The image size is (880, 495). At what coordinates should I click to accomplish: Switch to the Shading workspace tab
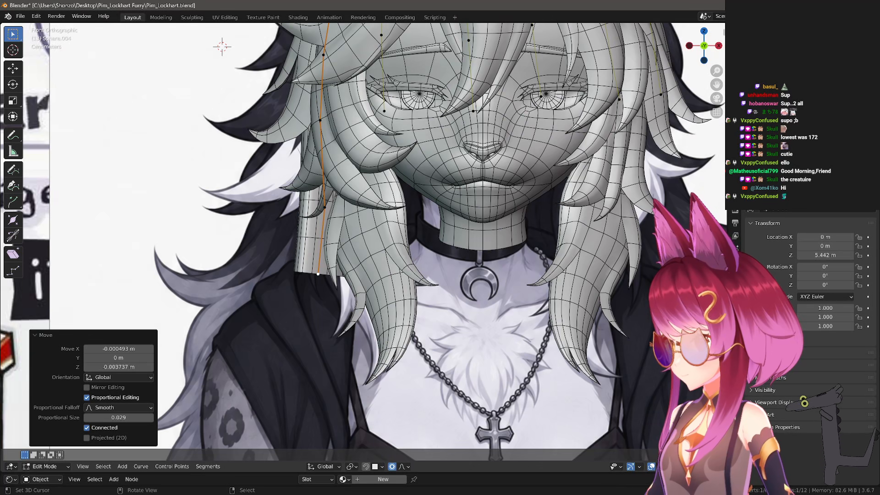(298, 17)
